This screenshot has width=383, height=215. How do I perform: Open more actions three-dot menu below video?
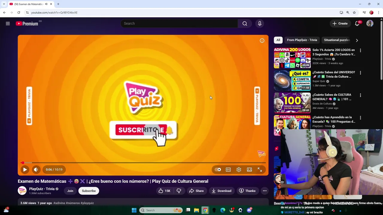(265, 191)
